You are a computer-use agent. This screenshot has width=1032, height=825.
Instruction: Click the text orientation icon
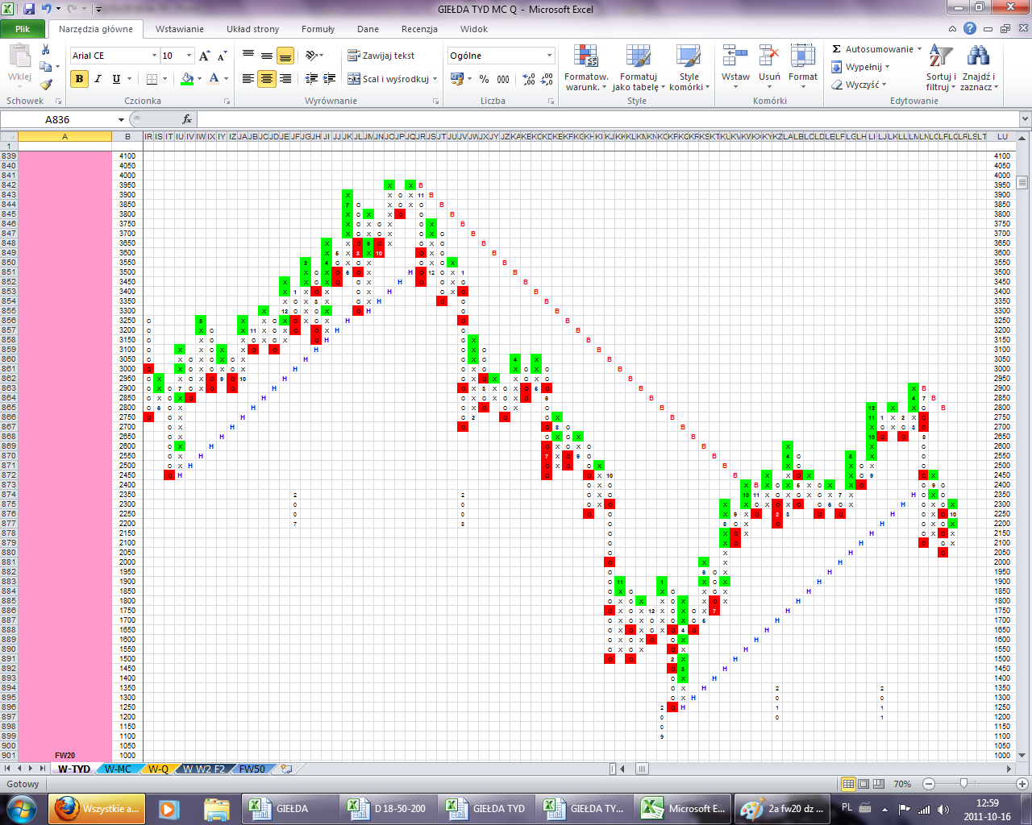point(313,56)
